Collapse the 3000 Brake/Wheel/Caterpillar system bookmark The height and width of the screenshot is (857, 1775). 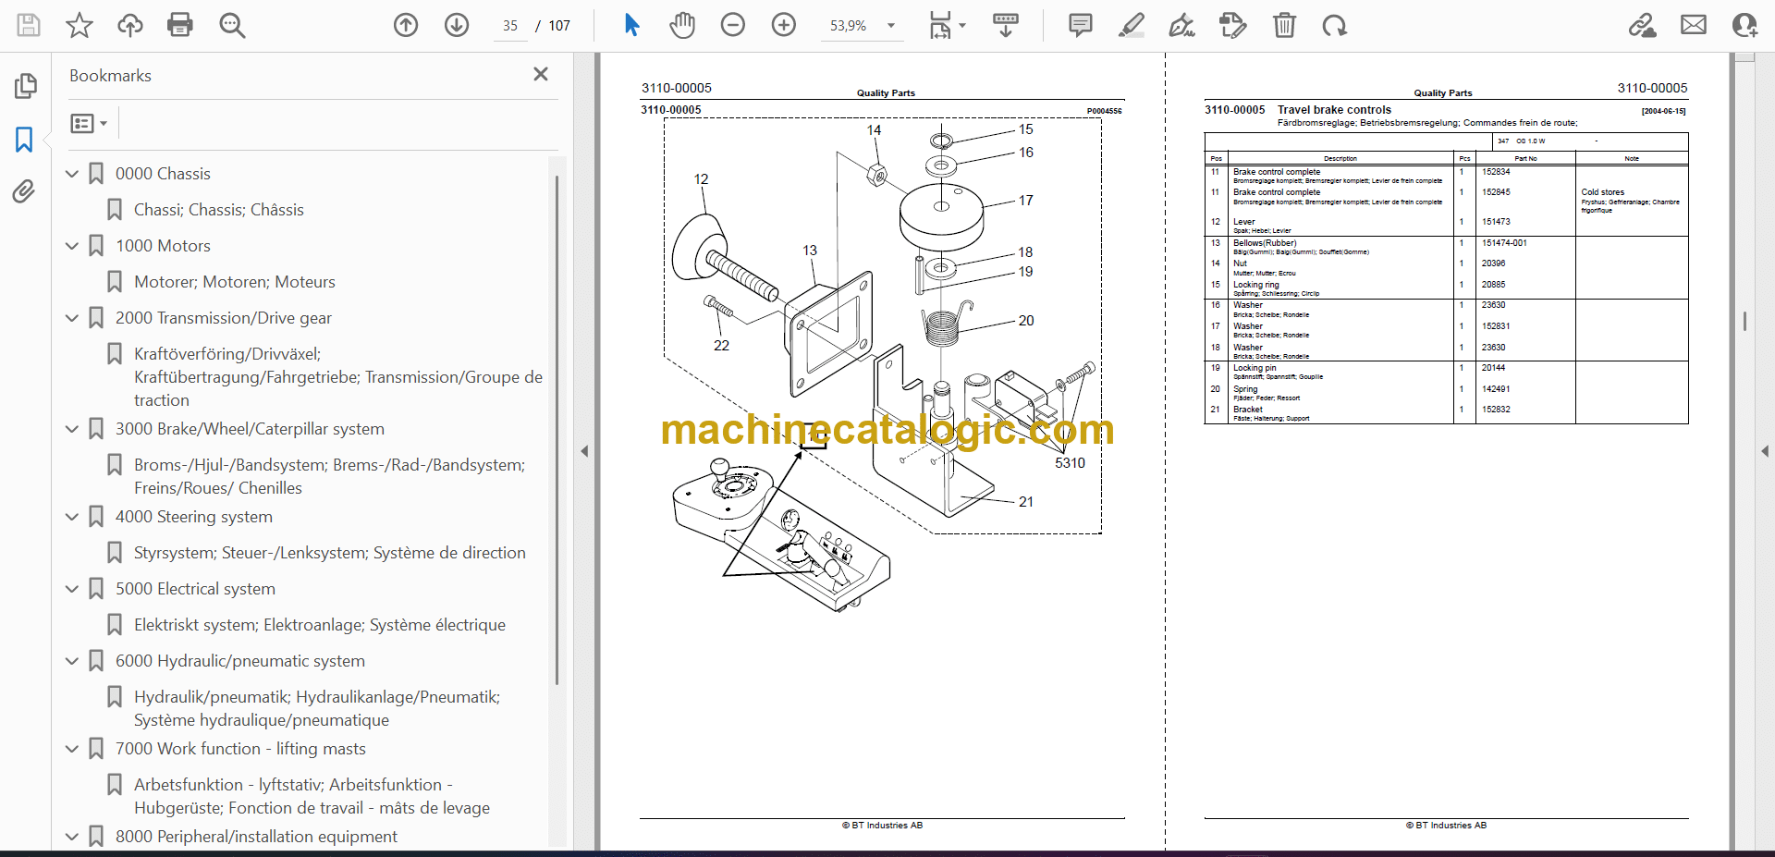(72, 429)
